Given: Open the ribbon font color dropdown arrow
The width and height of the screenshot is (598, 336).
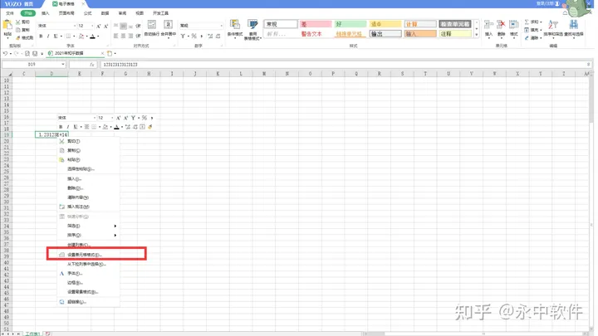Looking at the screenshot, I should tap(98, 37).
